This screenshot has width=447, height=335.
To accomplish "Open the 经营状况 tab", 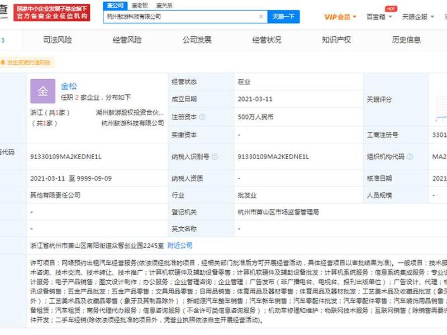I will click(267, 40).
